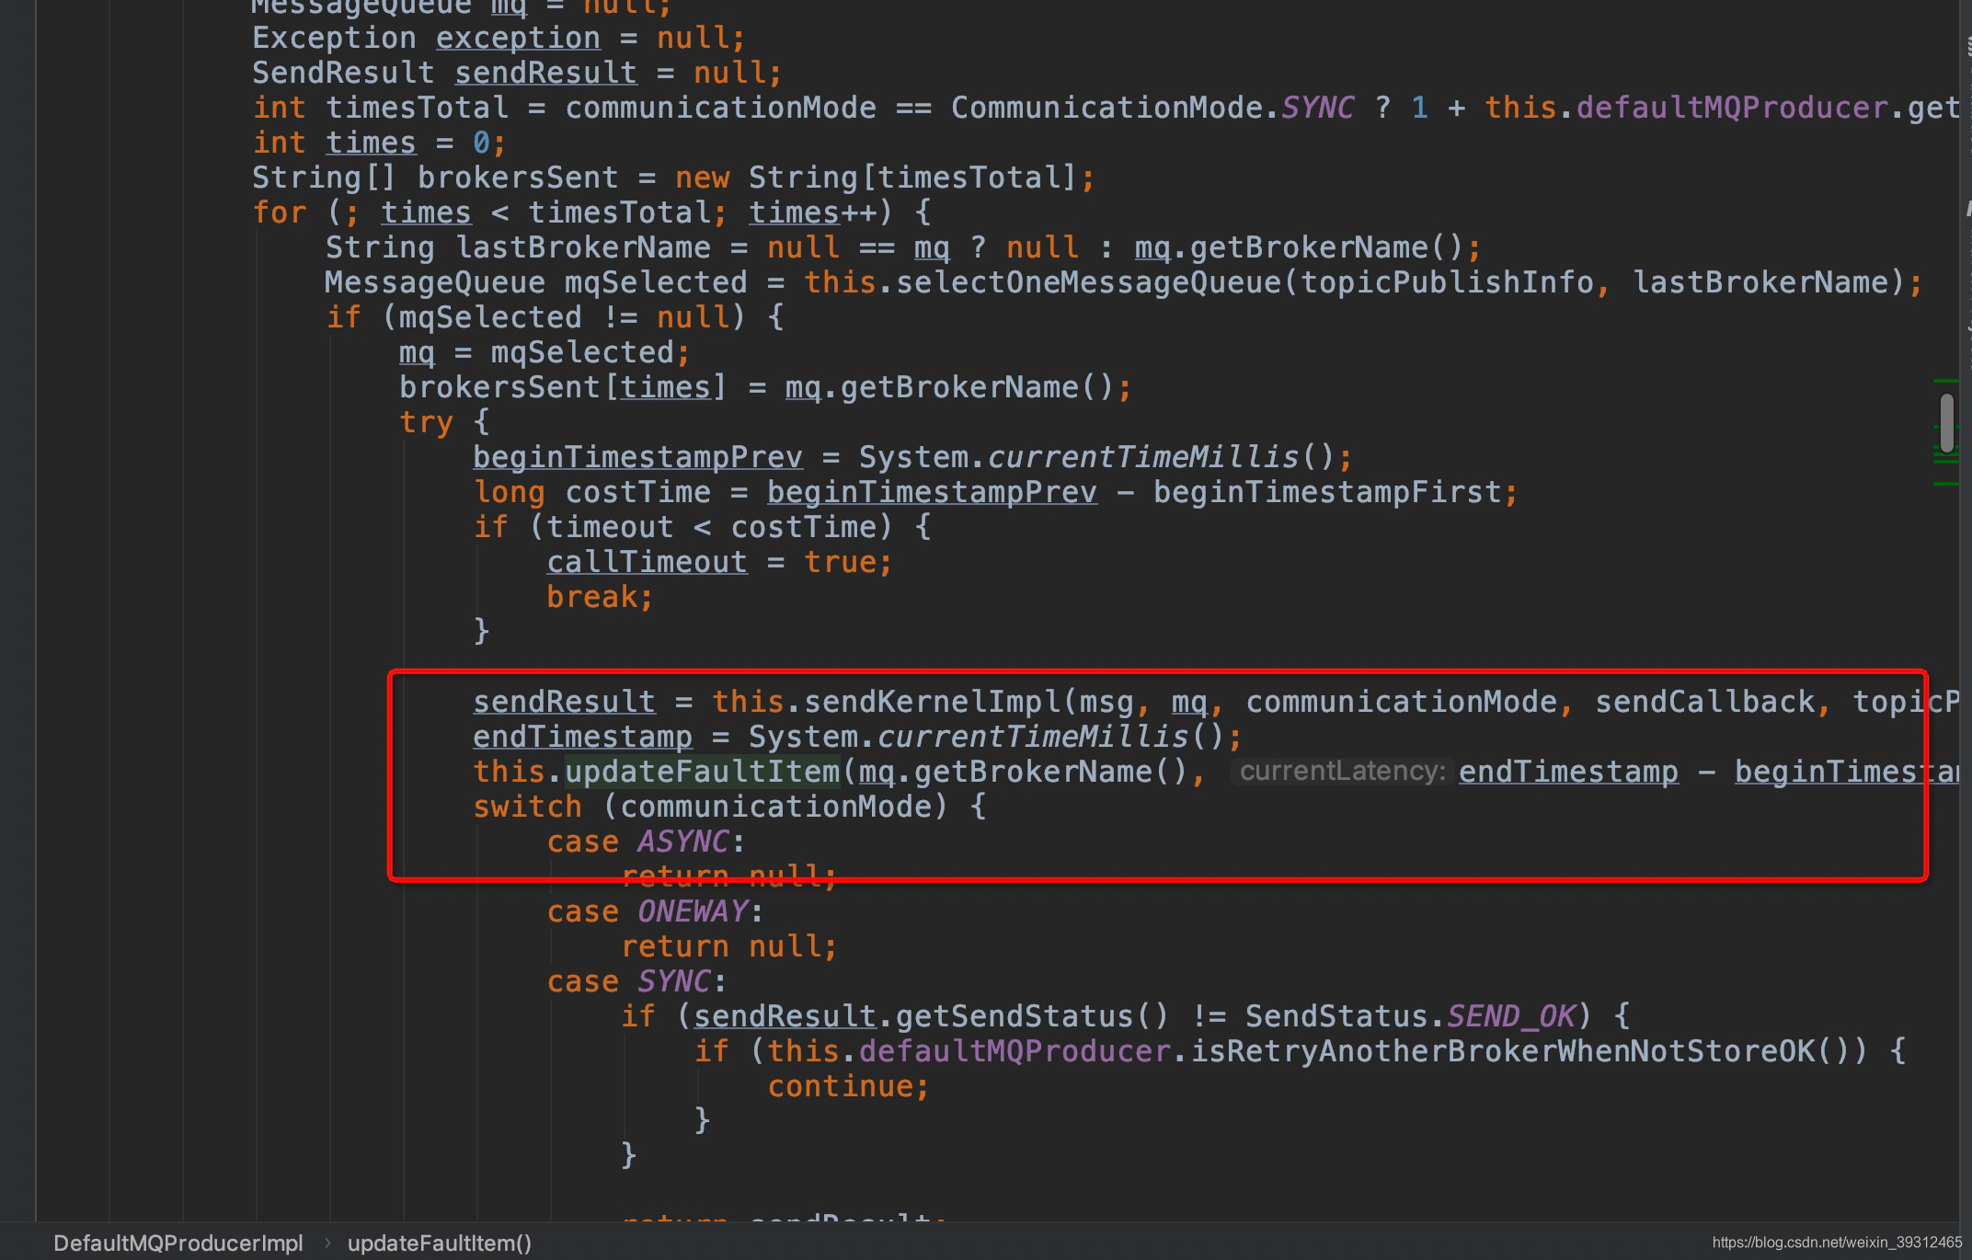Click the 'return null;' under ONEWAY case

point(728,946)
